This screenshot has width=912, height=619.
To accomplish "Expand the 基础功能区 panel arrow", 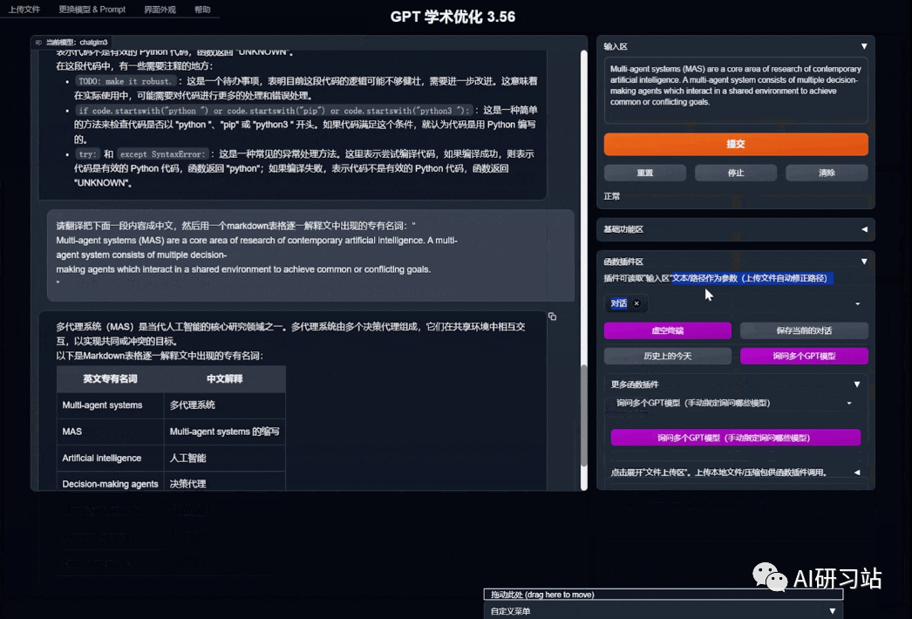I will [x=864, y=229].
